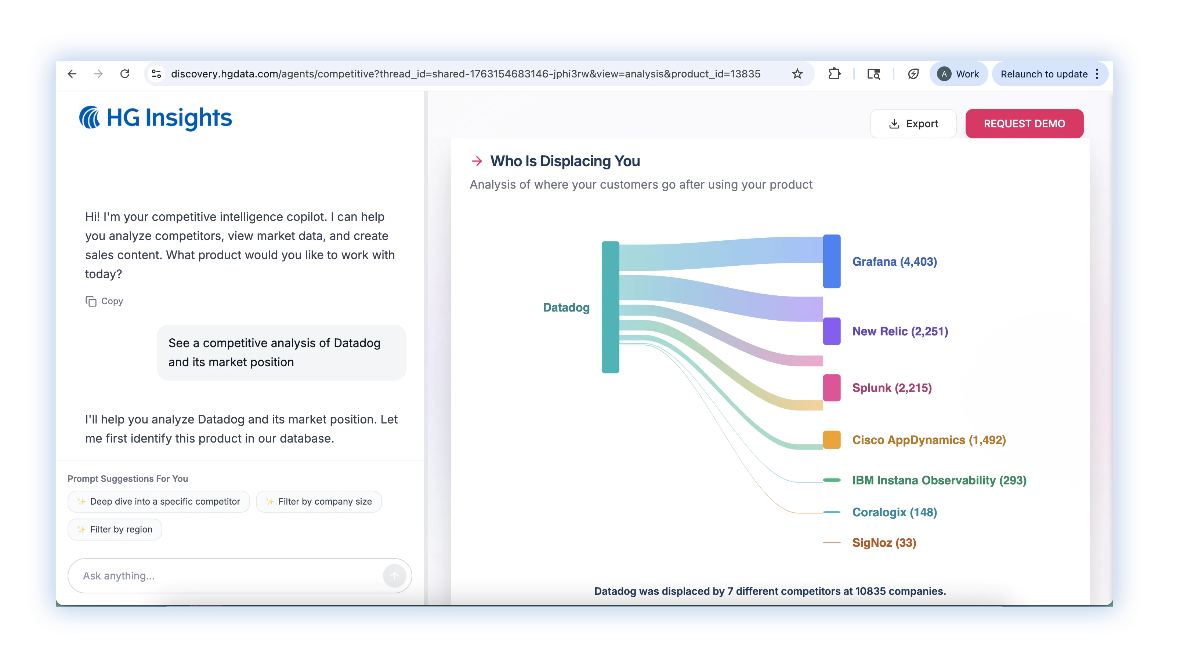Click Relaunch to update

pyautogui.click(x=1043, y=74)
